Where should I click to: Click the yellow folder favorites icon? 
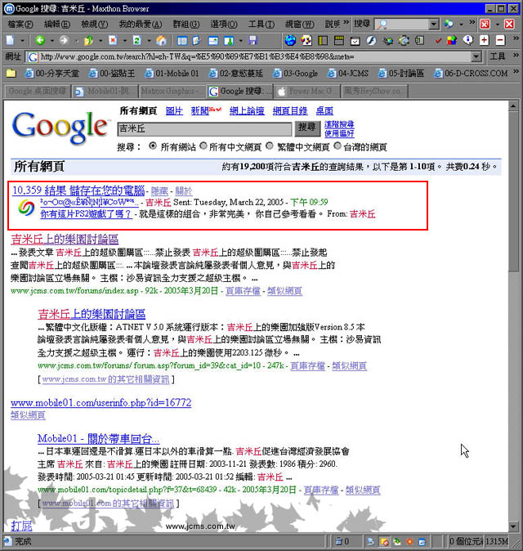11,73
